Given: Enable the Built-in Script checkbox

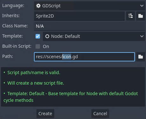Looking at the screenshot, I should 38,46.
